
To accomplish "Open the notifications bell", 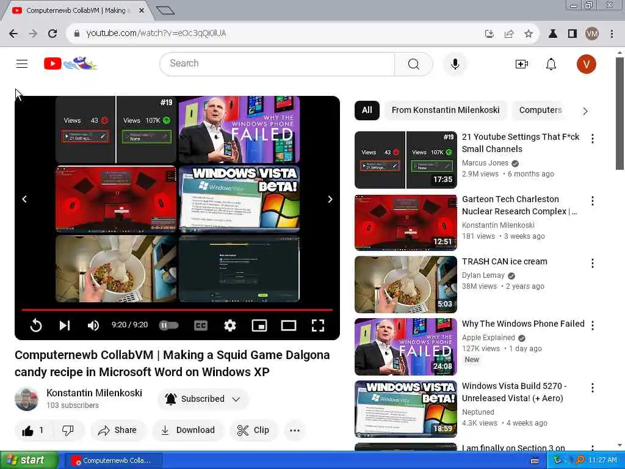I will pyautogui.click(x=551, y=64).
